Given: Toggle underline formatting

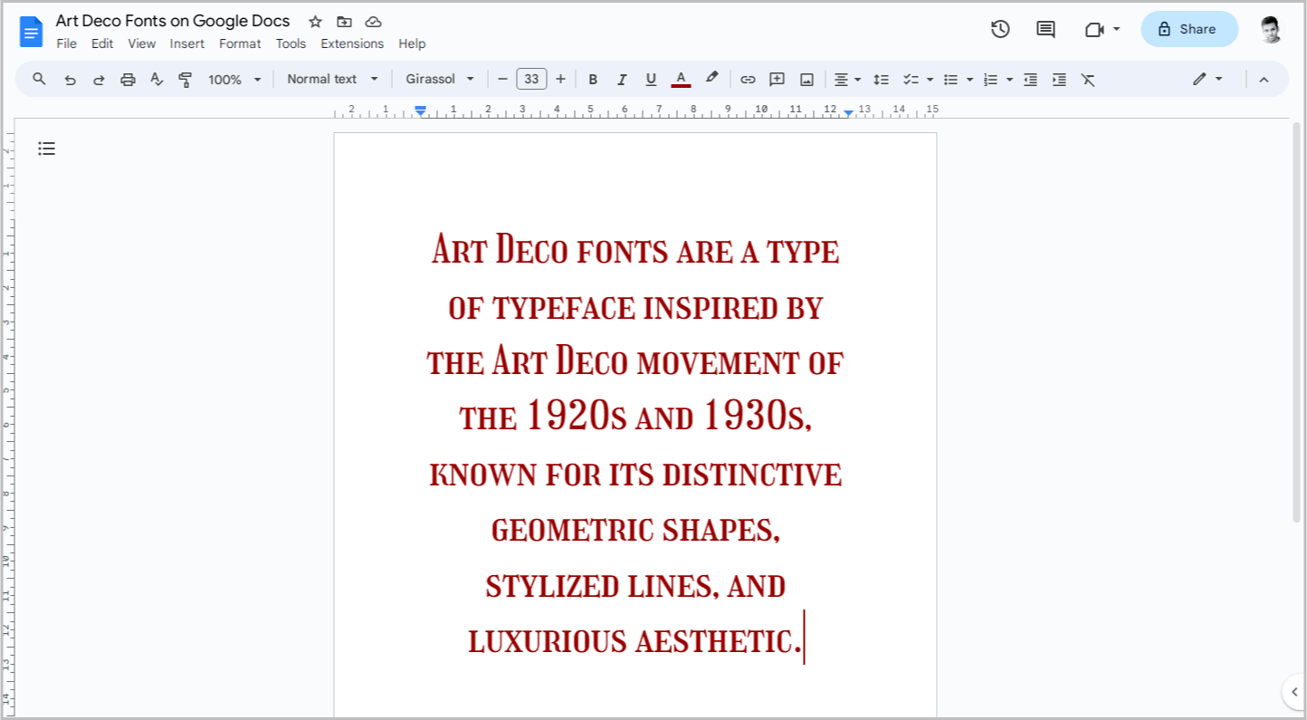Looking at the screenshot, I should click(x=651, y=79).
